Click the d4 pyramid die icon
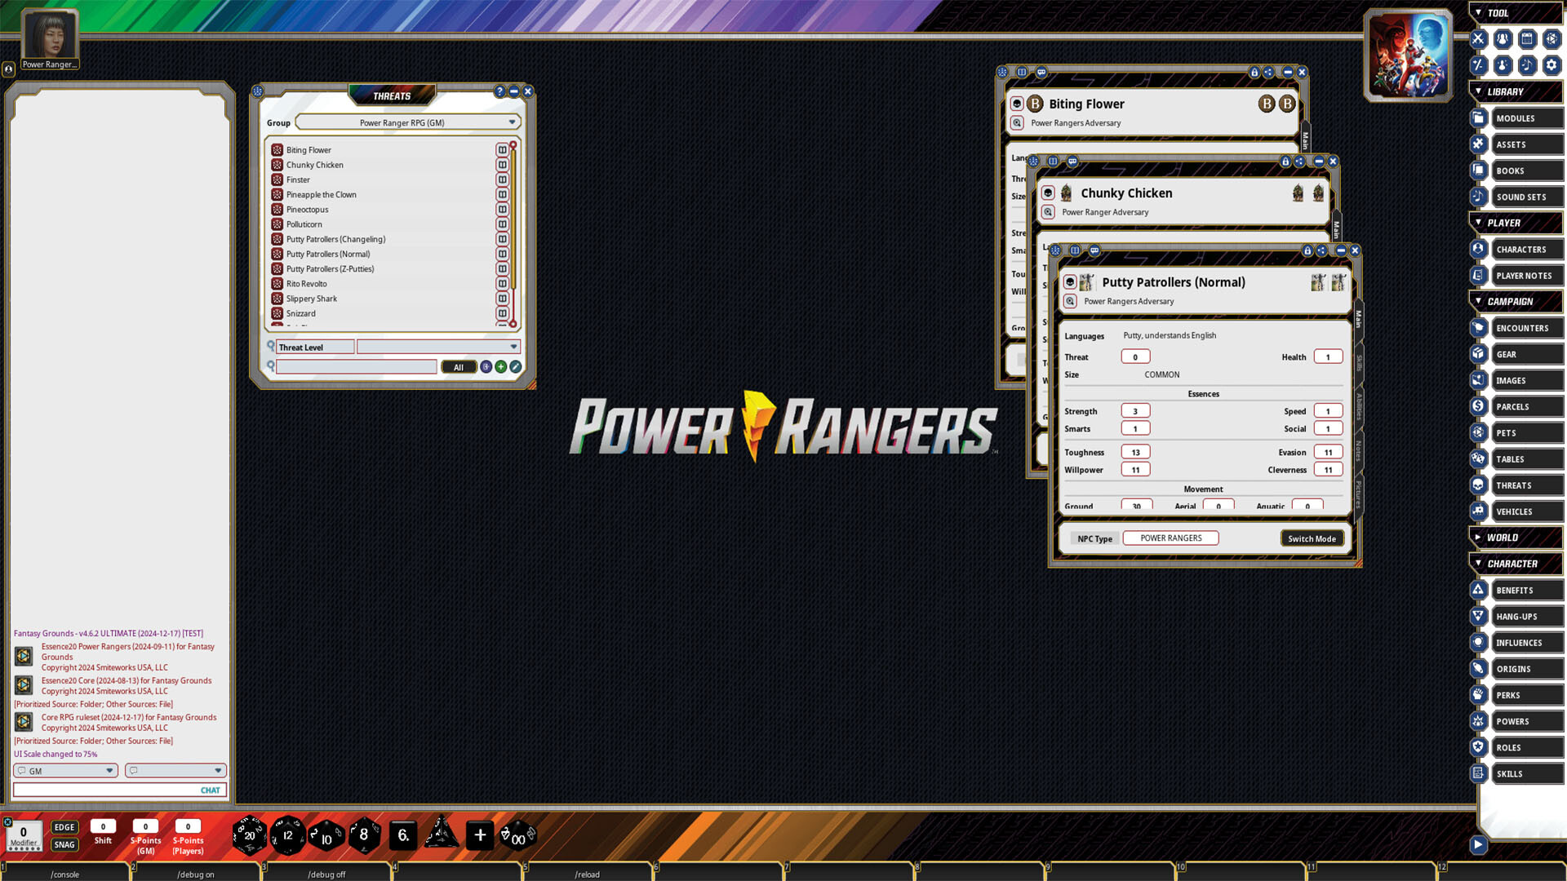Image resolution: width=1567 pixels, height=881 pixels. tap(441, 834)
